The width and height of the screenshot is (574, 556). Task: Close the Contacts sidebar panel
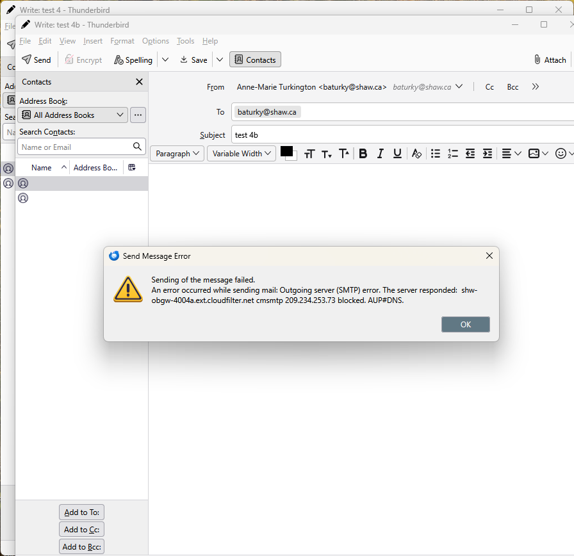139,82
